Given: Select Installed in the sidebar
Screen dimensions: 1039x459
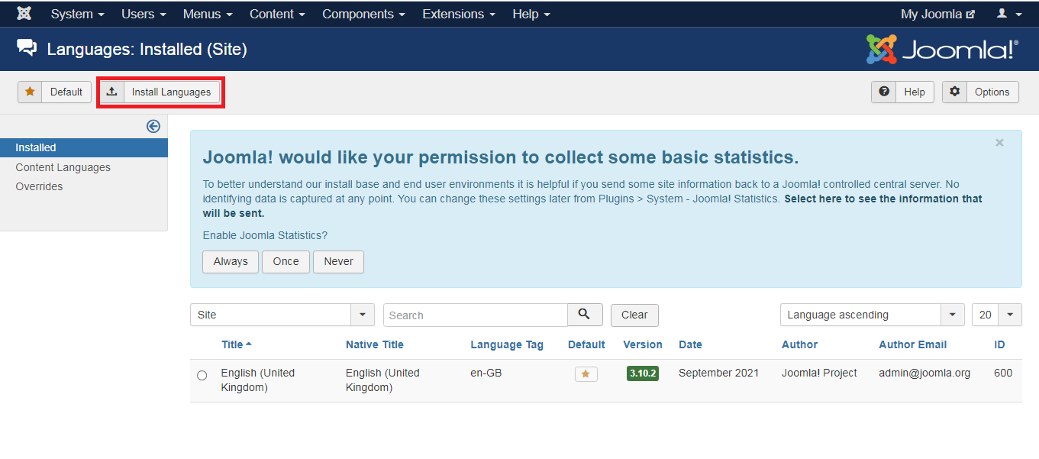Looking at the screenshot, I should [x=84, y=147].
